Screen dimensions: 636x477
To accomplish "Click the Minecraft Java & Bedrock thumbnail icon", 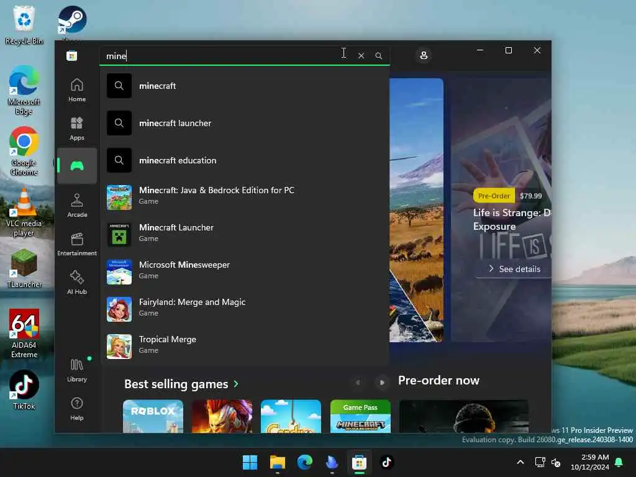I will tap(119, 198).
